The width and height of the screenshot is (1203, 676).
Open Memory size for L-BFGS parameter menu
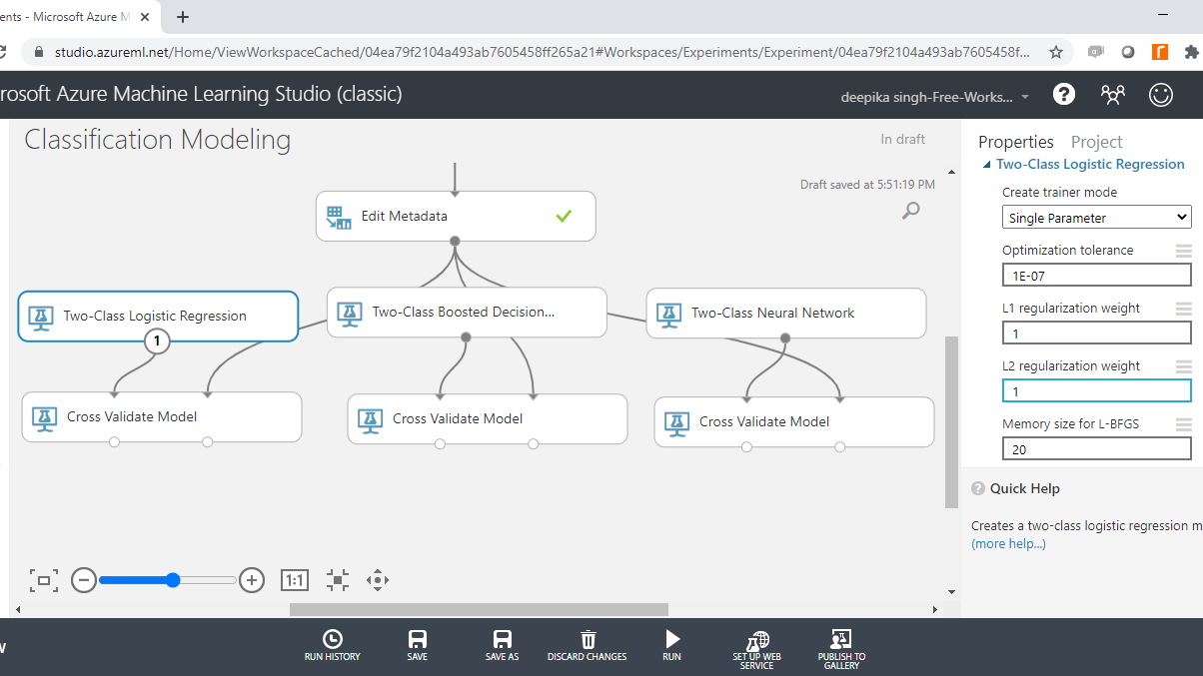point(1184,424)
